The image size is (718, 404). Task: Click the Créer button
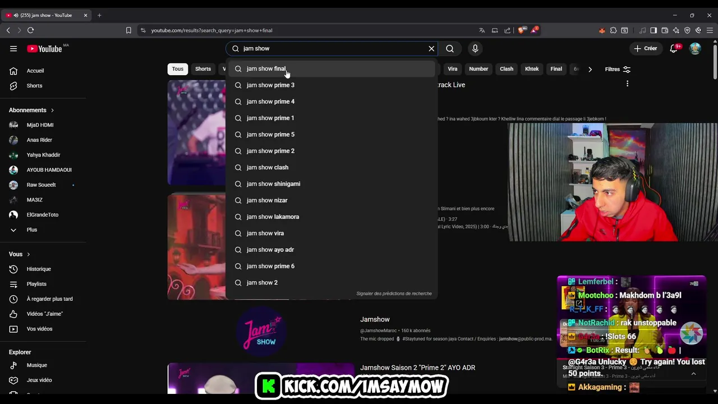(x=645, y=49)
